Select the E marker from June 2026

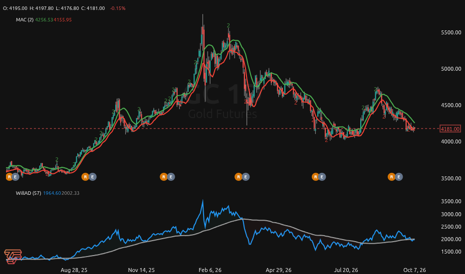[322, 177]
